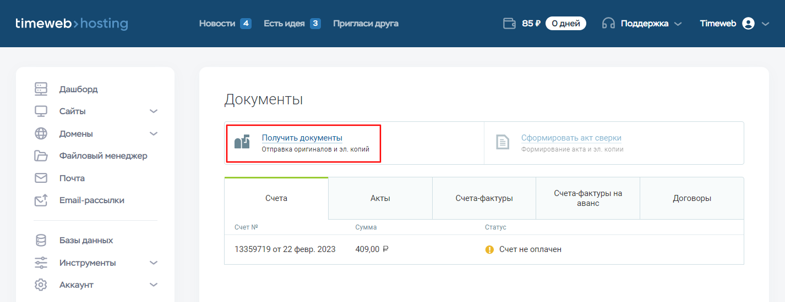Open the Счета-фактуры tab
Viewport: 785px width, 302px height.
(484, 198)
